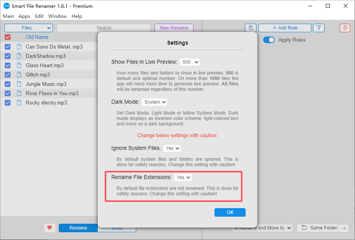Click the red heart favorite icon
Screen dimensions: 355x240
click(49, 228)
